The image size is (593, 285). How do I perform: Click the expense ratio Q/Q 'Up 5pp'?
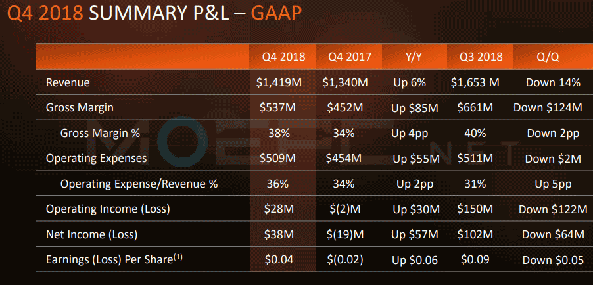coord(553,185)
